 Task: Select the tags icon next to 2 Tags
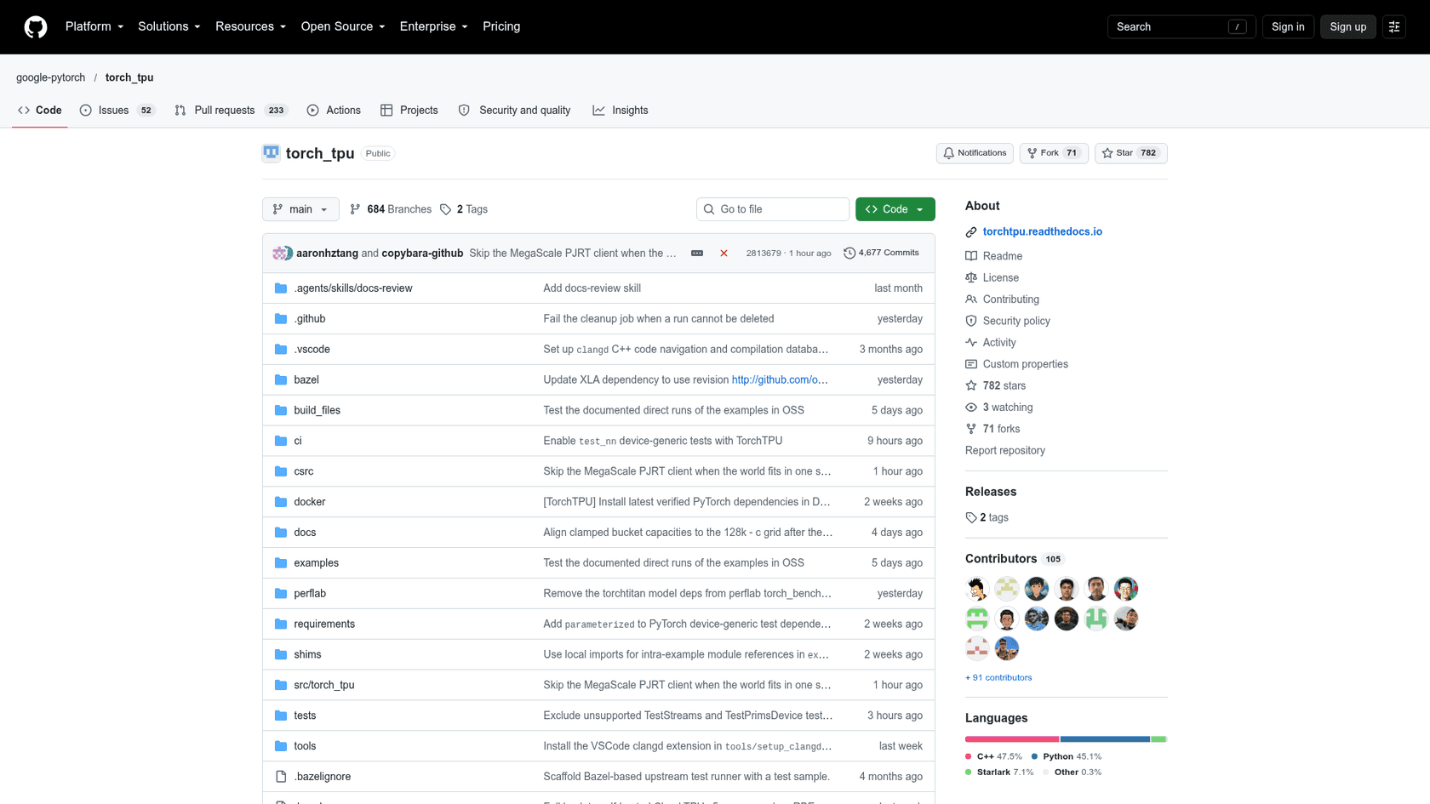pos(445,209)
